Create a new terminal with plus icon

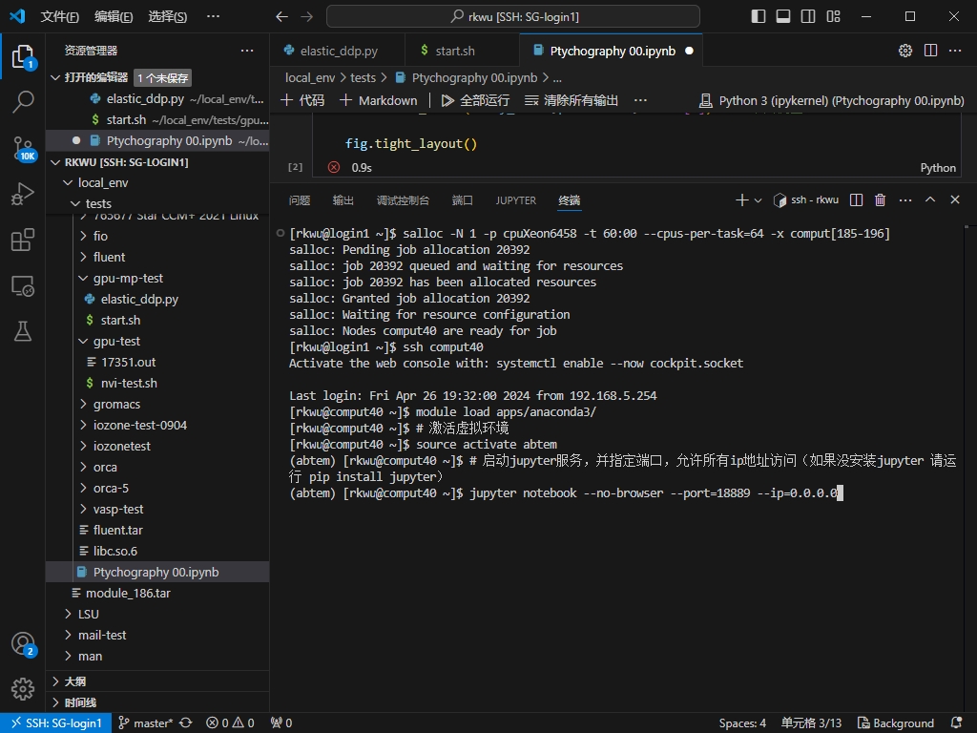741,200
